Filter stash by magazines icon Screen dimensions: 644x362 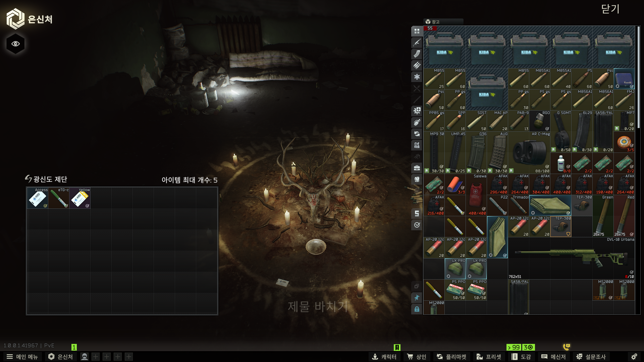417,54
